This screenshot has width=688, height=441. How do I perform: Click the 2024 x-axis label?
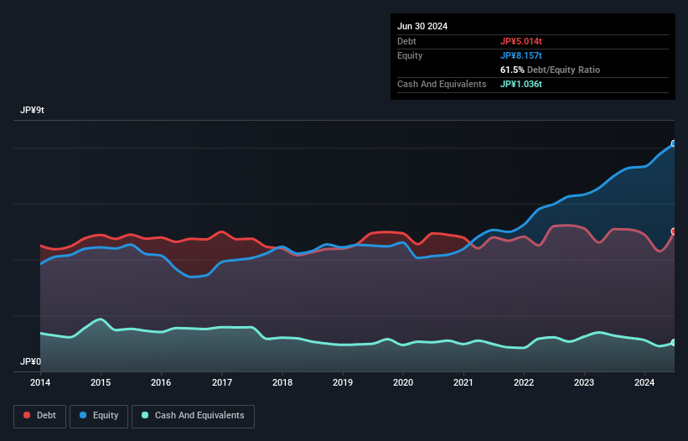[x=644, y=382]
